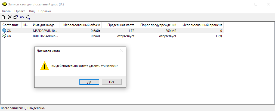Click the status icon of the BUILTIN\Admin entry
This screenshot has height=111, width=275.
tap(4, 36)
